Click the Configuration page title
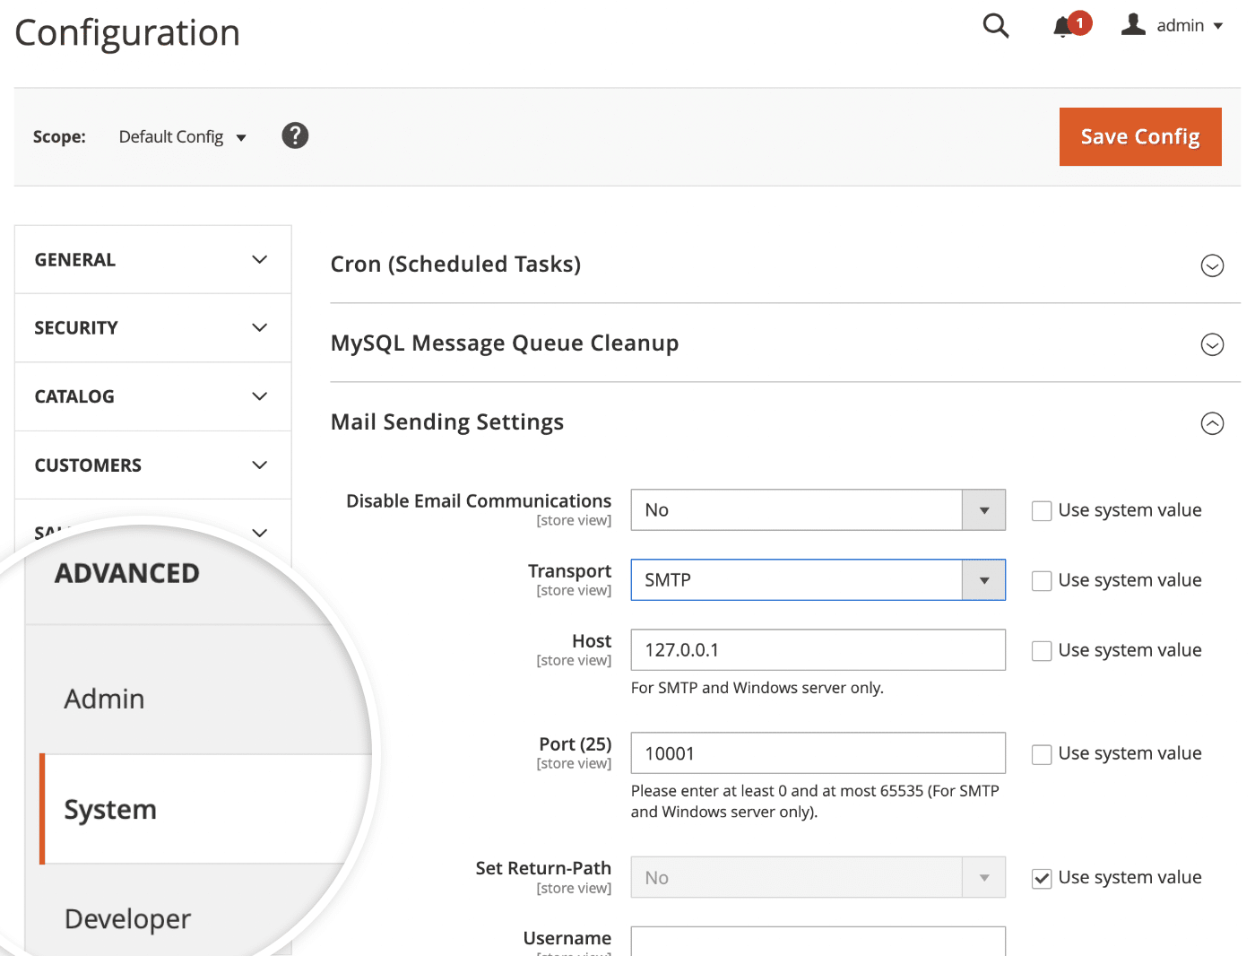This screenshot has height=956, width=1255. pos(127,33)
